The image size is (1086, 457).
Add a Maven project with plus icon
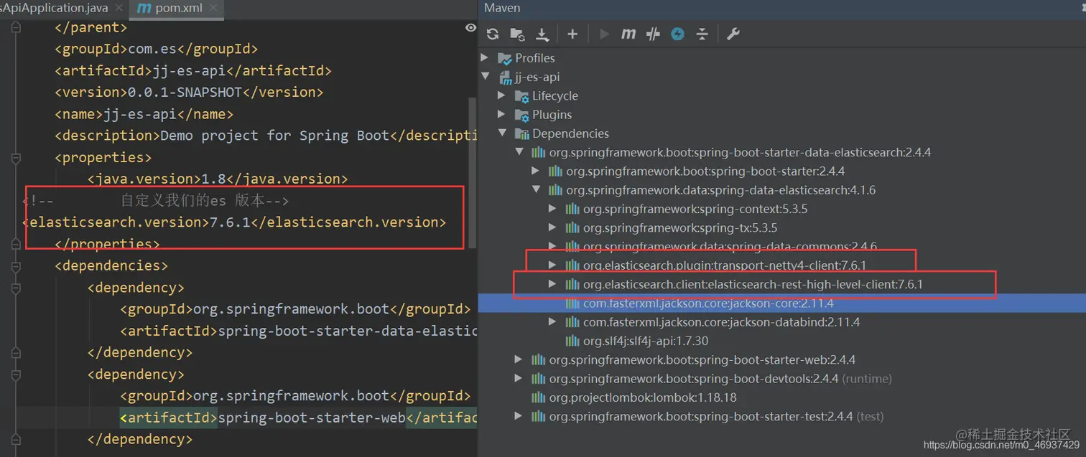[572, 34]
